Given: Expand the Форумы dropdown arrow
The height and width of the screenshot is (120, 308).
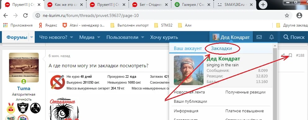Looking at the screenshot, I should (31, 37).
